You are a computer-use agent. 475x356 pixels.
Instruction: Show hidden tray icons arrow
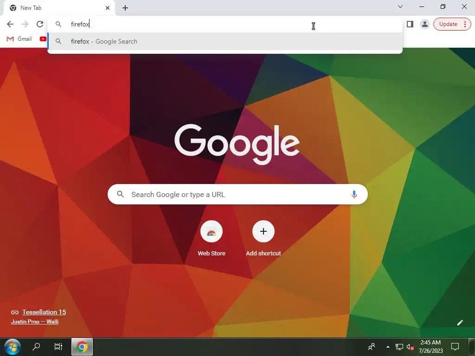coord(388,347)
